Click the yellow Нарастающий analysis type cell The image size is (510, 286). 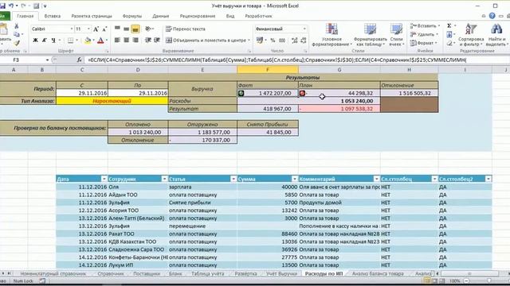point(112,101)
